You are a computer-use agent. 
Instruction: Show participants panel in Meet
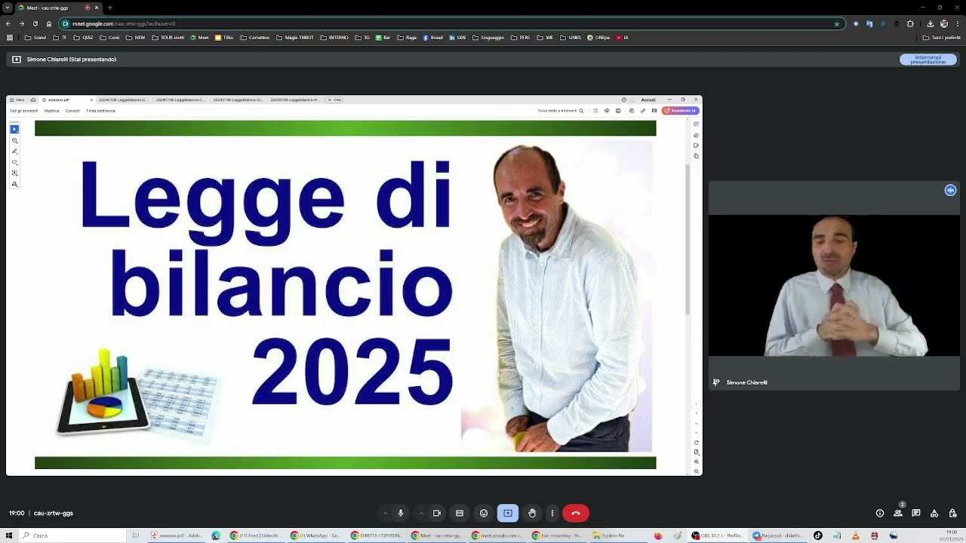pyautogui.click(x=898, y=513)
